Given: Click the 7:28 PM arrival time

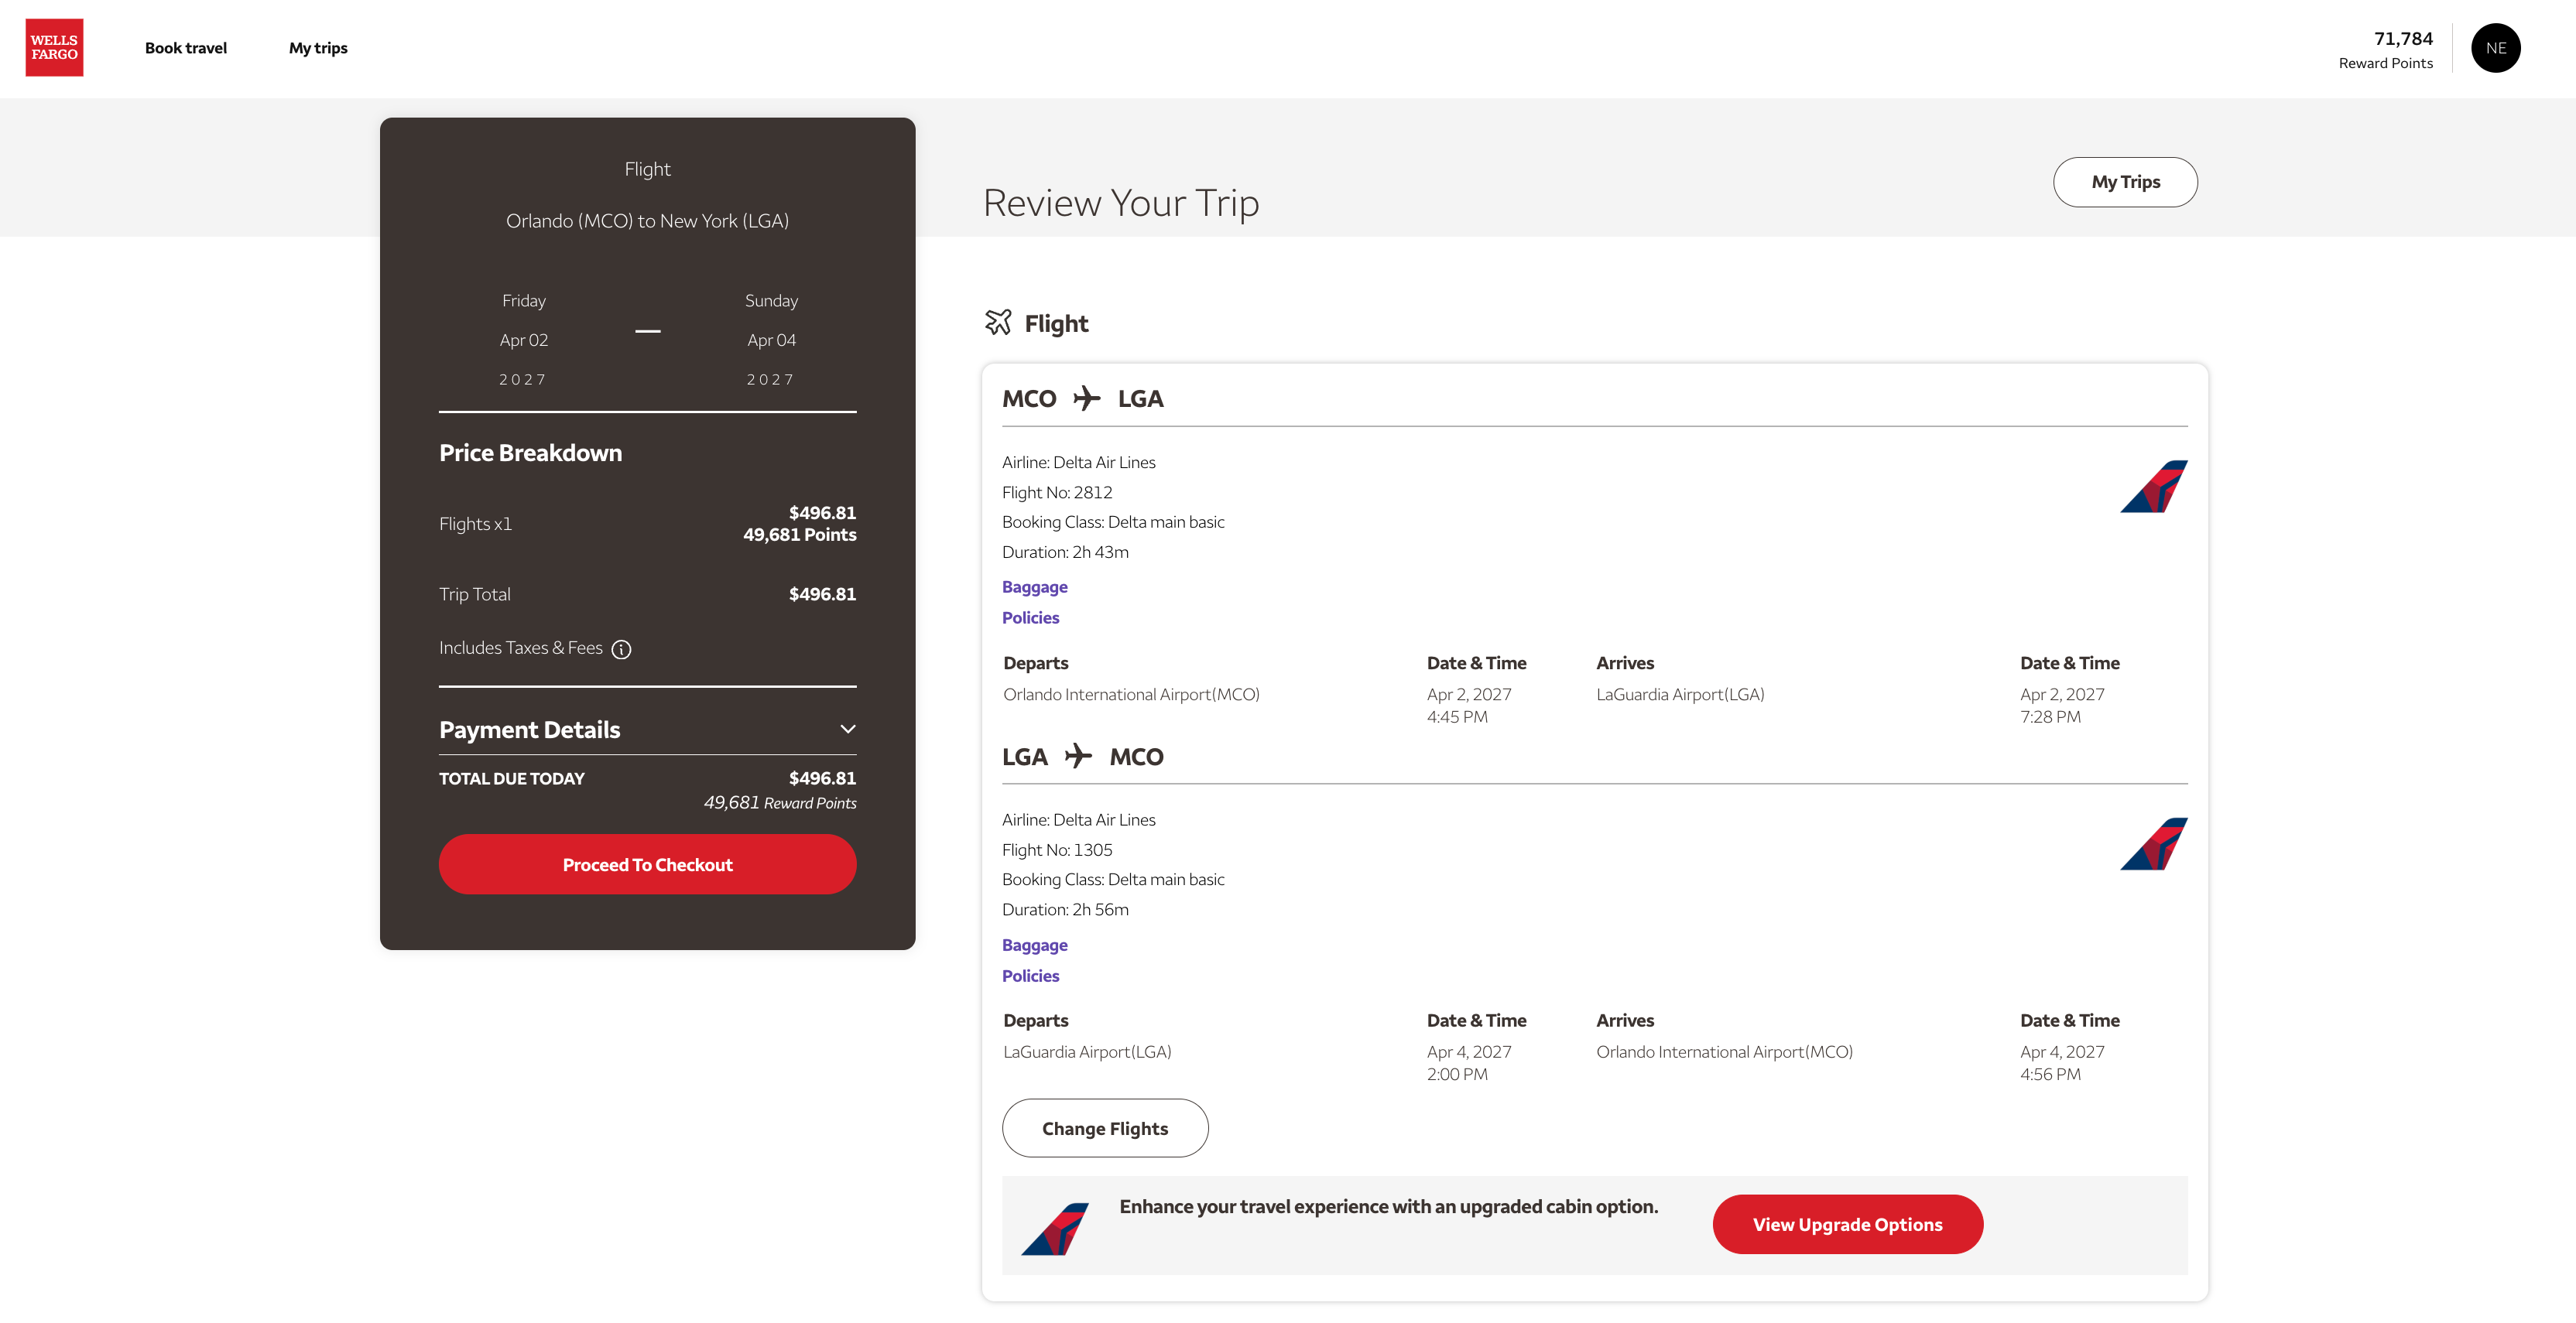Looking at the screenshot, I should (x=2050, y=716).
